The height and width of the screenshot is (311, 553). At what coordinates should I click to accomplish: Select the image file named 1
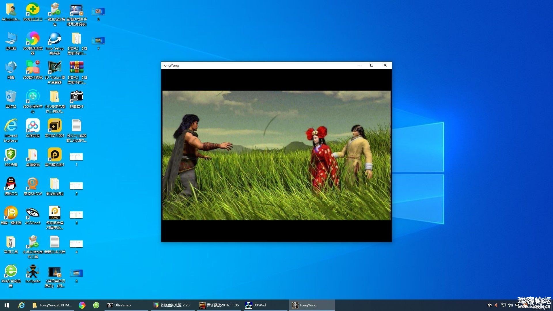(x=76, y=160)
